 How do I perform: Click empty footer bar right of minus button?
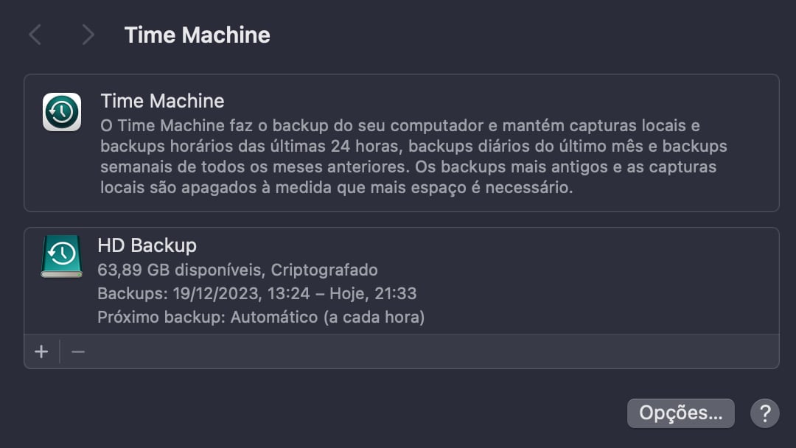click(427, 352)
